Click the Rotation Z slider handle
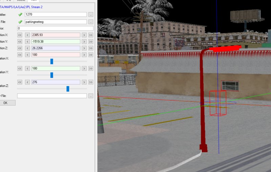The image size is (271, 172). (68, 89)
